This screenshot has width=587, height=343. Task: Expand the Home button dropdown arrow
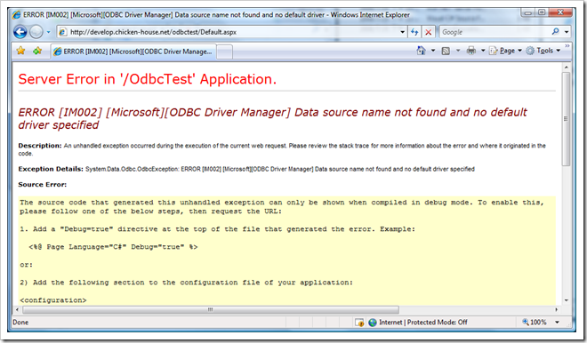tap(433, 51)
